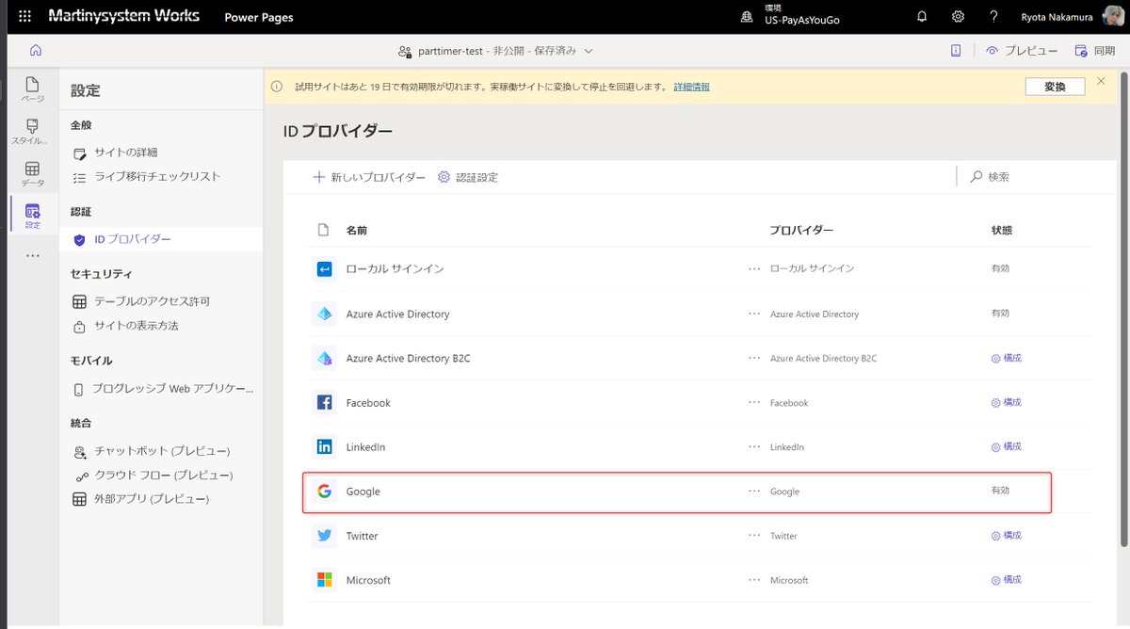This screenshot has height=629, width=1130.
Task: Click 構成 for Azure Active Directory B2C
Action: click(1006, 358)
